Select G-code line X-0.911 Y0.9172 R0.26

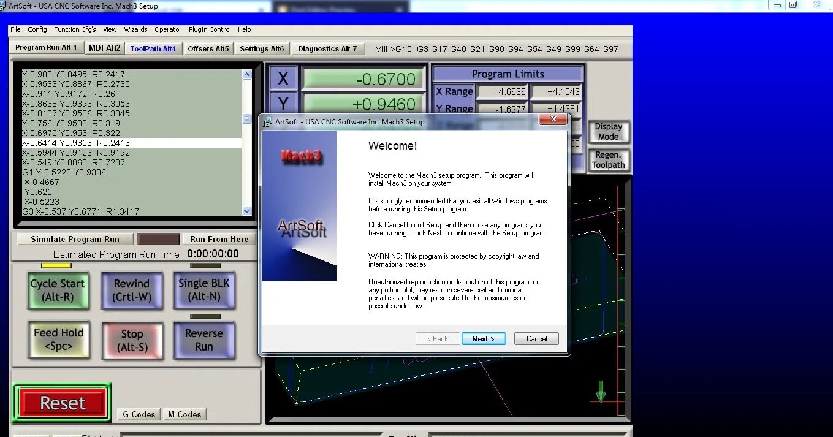click(131, 94)
